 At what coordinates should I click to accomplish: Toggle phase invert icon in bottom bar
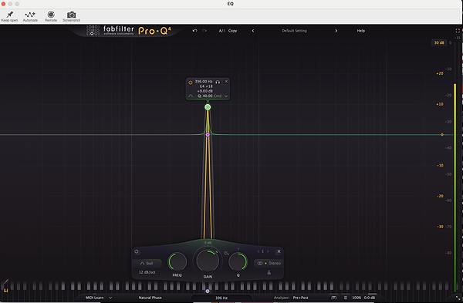point(346,298)
